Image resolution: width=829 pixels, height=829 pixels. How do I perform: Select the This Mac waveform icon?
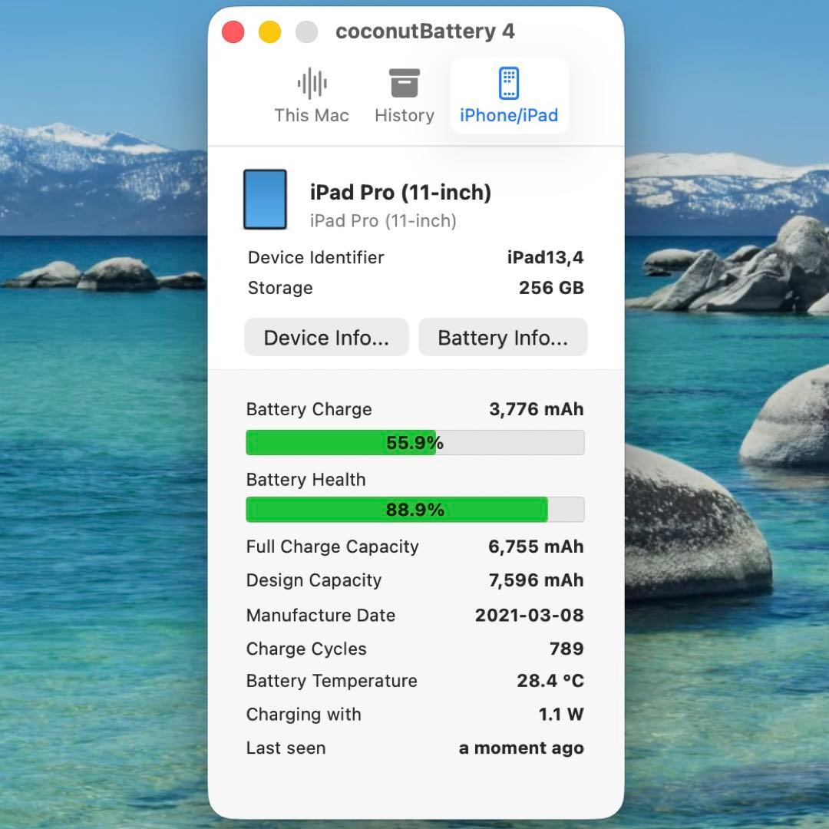(x=311, y=82)
